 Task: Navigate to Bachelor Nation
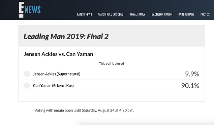[x=162, y=14]
